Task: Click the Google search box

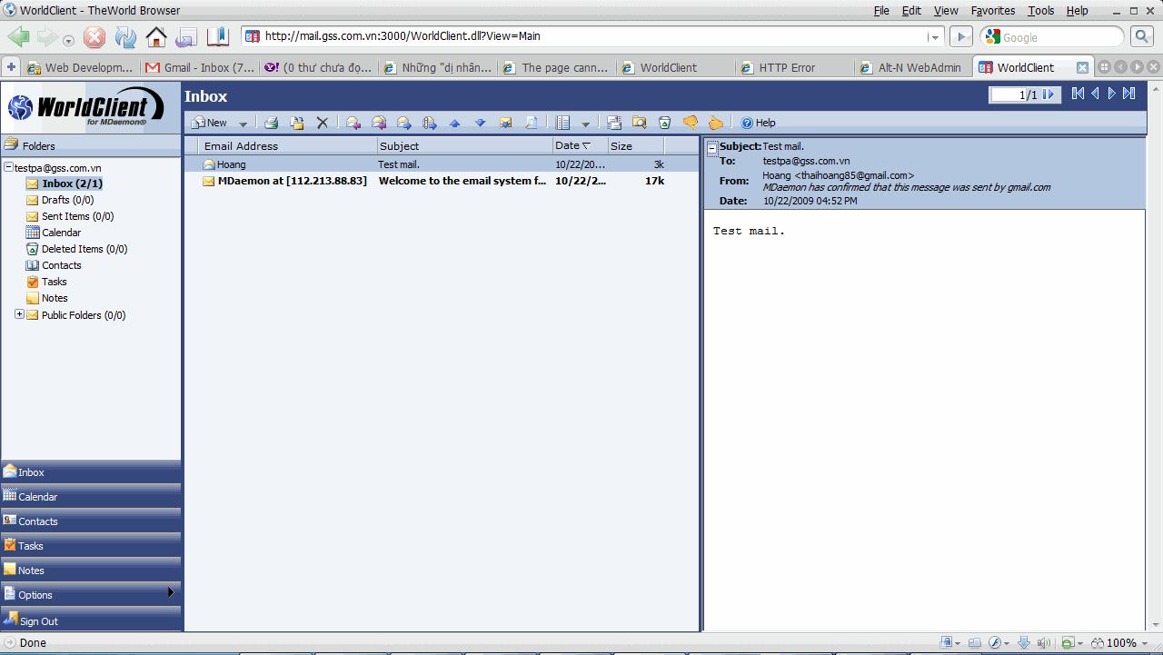Action: (x=1054, y=37)
